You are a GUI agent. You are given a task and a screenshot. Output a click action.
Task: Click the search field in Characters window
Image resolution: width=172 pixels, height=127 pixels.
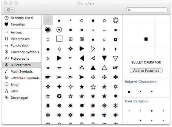[x=147, y=10]
